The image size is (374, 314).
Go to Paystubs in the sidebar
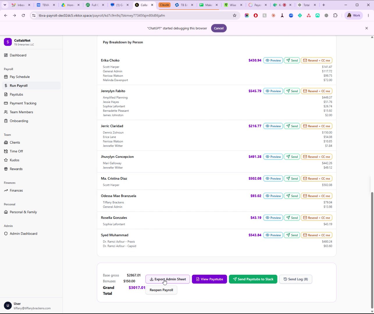click(31, 94)
